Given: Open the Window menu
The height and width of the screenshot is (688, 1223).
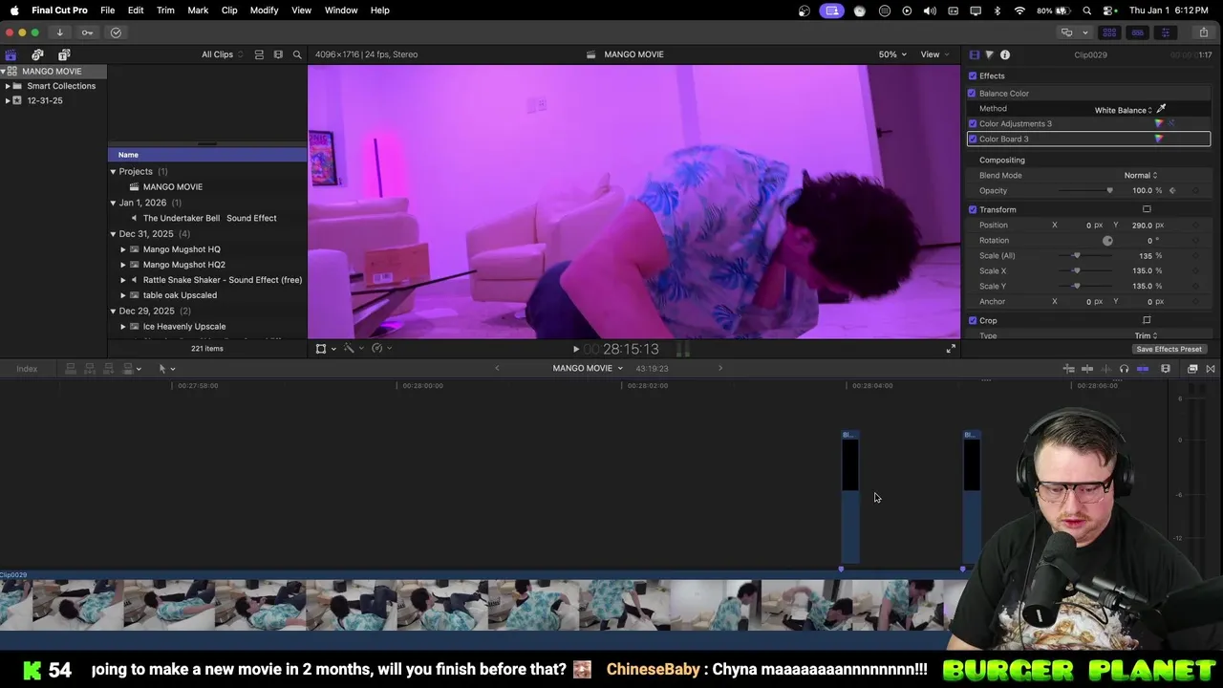Looking at the screenshot, I should (x=341, y=10).
